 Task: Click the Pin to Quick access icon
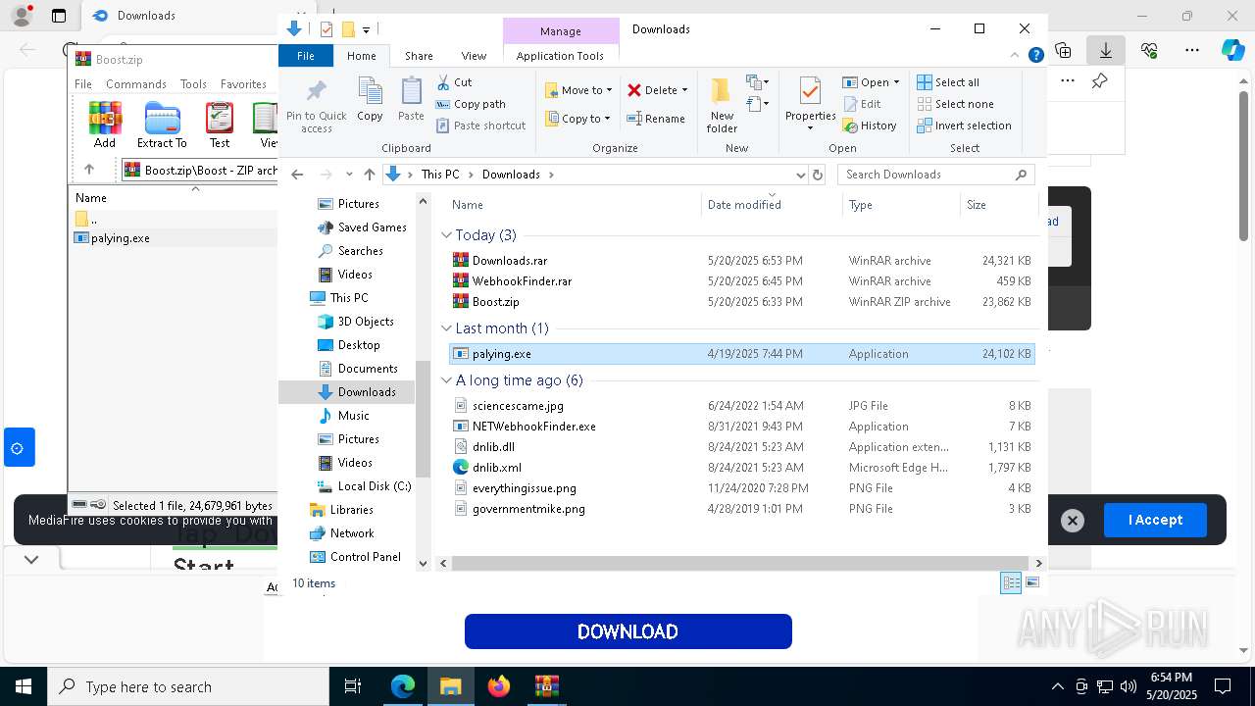coord(316,106)
